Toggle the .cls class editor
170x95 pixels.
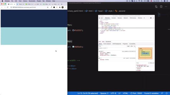pyautogui.click(x=131, y=46)
